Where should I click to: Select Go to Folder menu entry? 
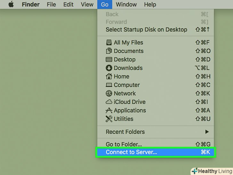[x=124, y=144]
